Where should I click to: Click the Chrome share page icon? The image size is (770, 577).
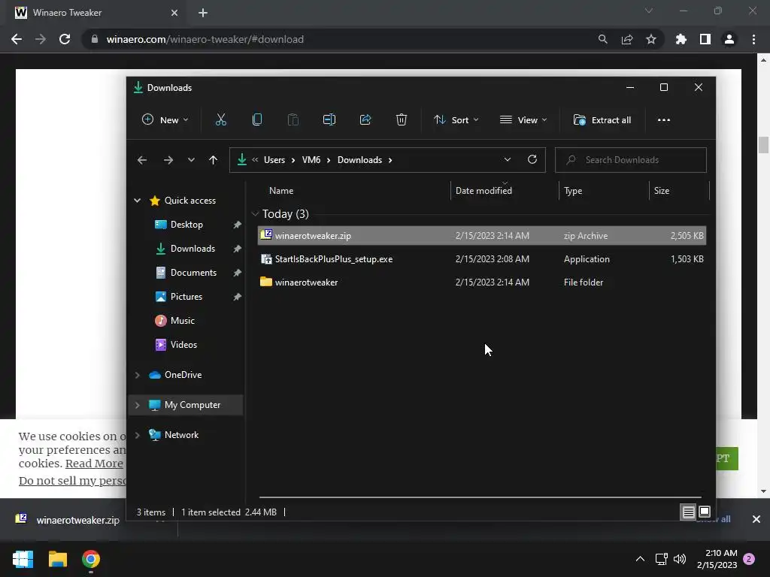(627, 39)
